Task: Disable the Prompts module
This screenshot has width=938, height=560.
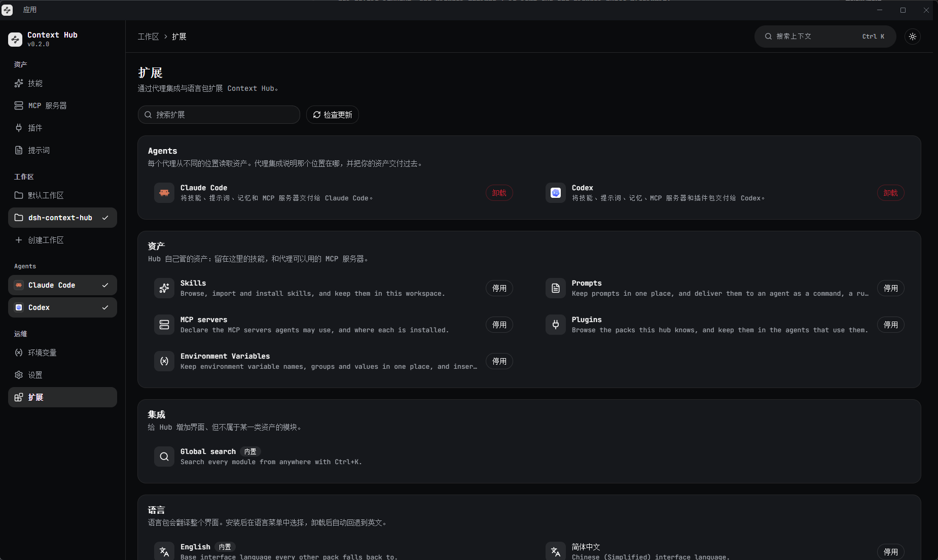Action: pos(891,288)
